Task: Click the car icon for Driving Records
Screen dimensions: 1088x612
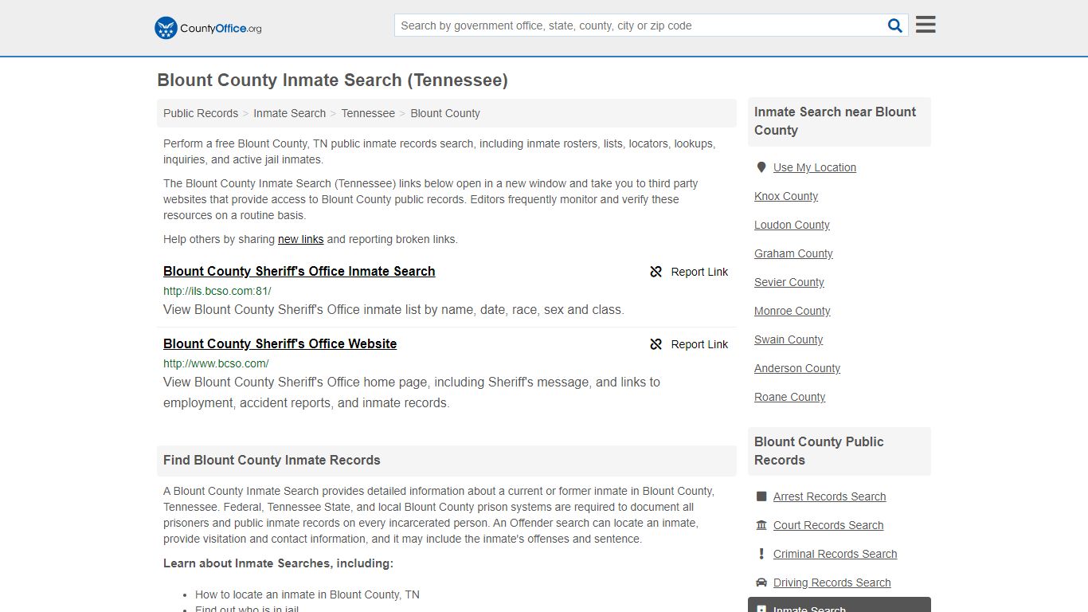Action: [761, 583]
